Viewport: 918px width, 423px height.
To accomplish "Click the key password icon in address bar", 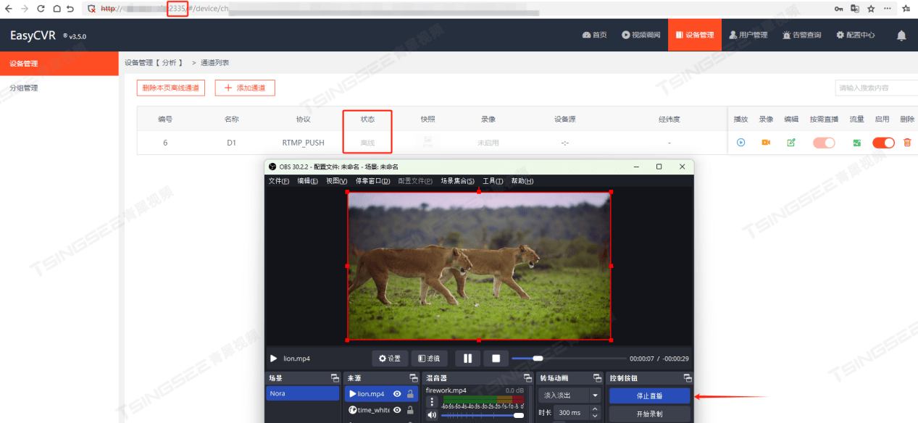I will [x=838, y=9].
